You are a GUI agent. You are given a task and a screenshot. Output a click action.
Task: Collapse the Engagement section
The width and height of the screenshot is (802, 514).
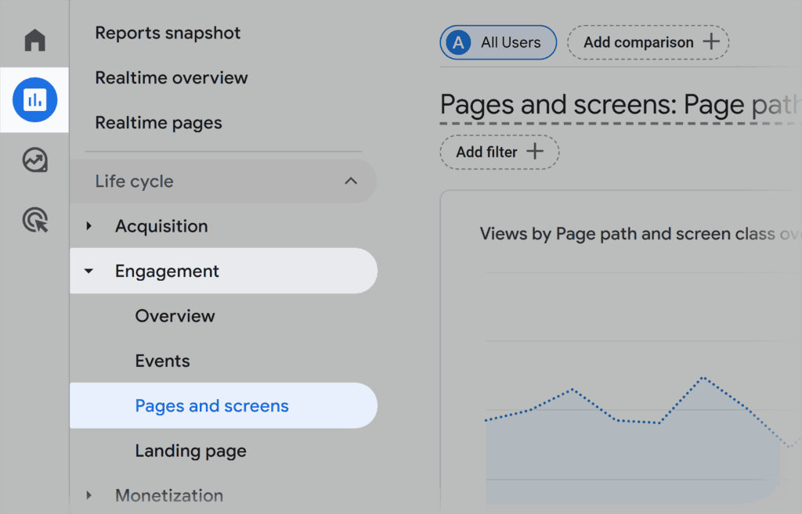pyautogui.click(x=89, y=271)
